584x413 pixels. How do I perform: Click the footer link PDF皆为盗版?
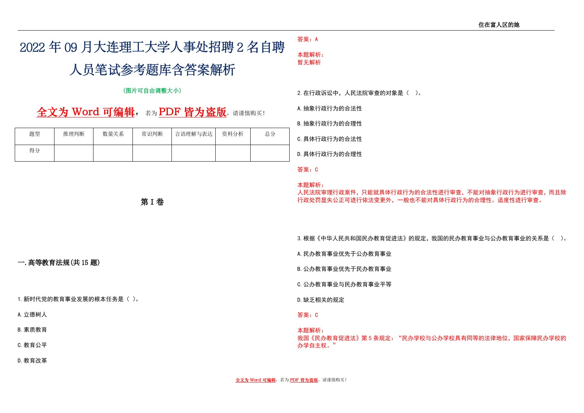pyautogui.click(x=304, y=380)
